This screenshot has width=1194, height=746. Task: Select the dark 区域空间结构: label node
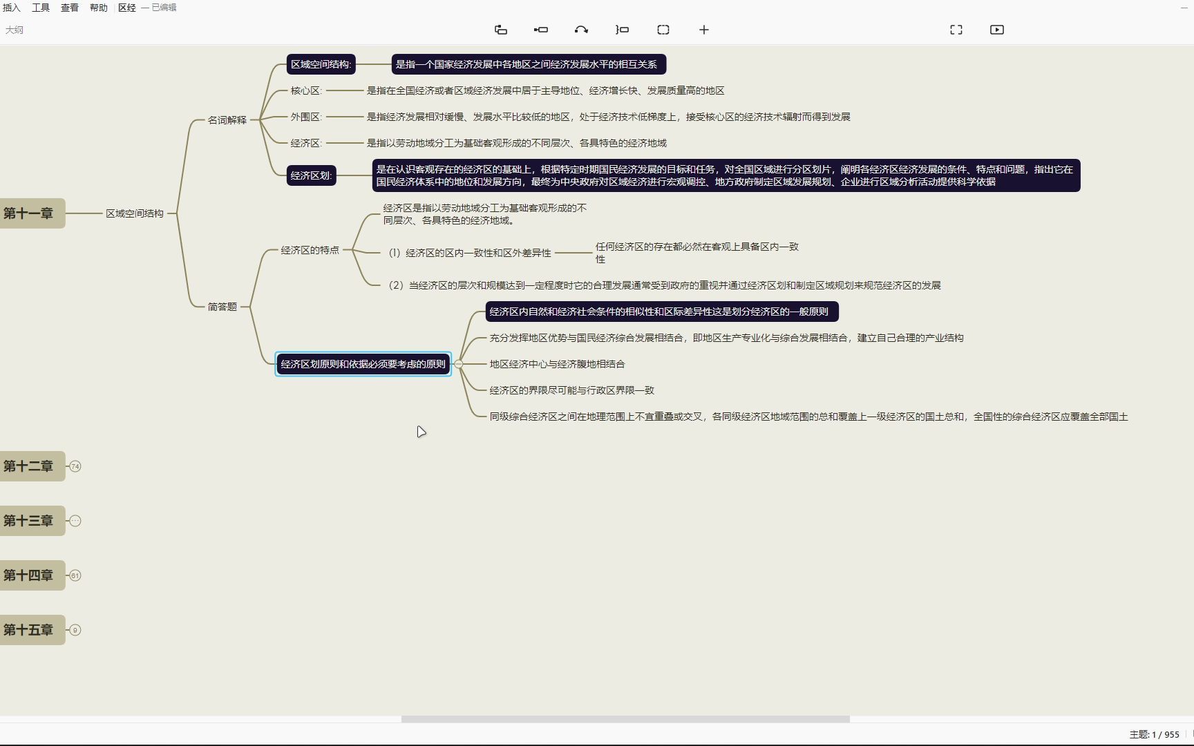[x=321, y=64]
